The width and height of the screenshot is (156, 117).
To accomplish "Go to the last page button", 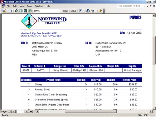I will 31,111.
